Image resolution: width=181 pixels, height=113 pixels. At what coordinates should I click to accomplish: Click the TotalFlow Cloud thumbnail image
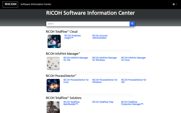pyautogui.click(x=54, y=41)
